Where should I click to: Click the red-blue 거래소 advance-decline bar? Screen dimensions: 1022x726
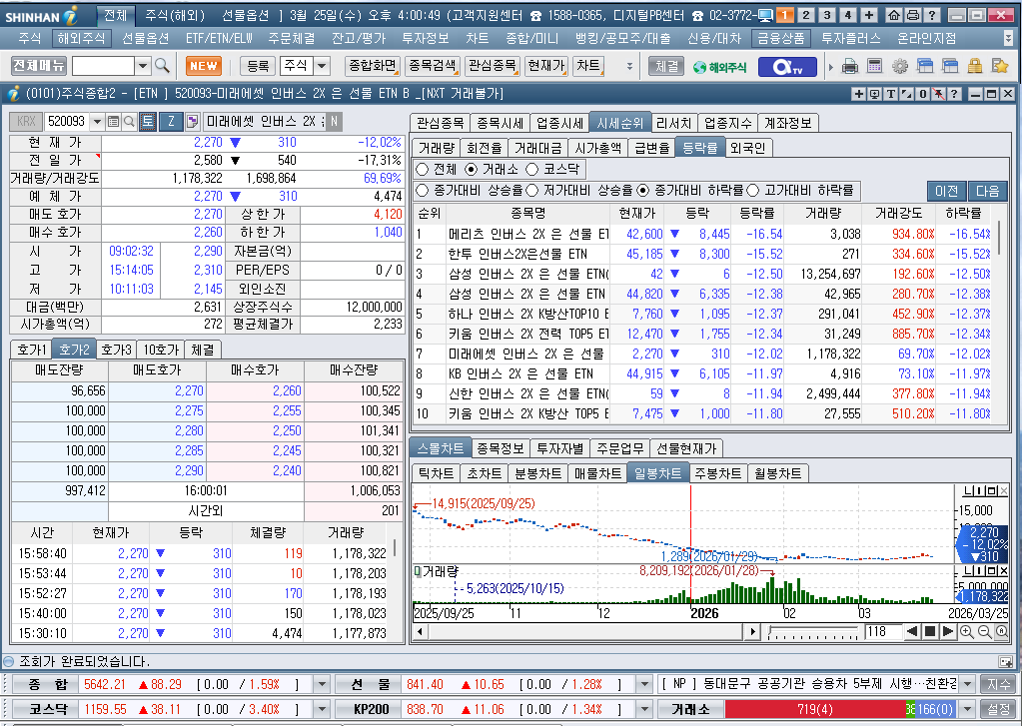[841, 709]
